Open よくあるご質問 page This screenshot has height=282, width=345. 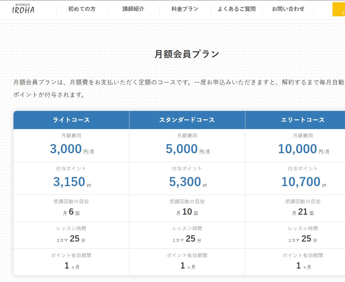(x=237, y=9)
